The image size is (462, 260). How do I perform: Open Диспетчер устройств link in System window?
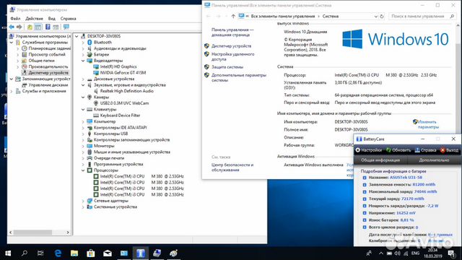pos(231,46)
